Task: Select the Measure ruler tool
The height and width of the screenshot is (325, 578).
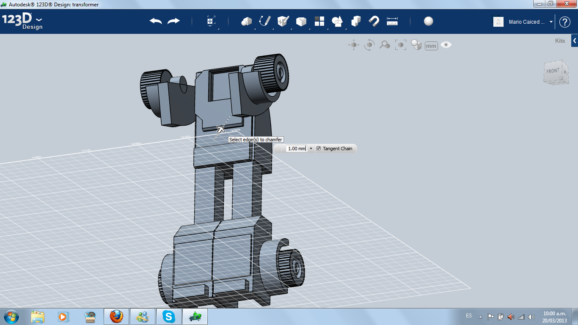Action: click(392, 21)
